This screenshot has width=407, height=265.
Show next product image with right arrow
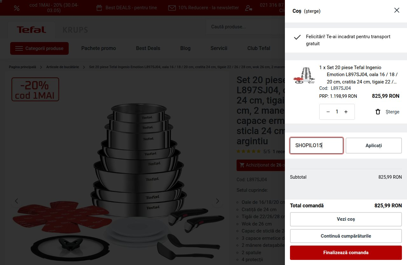217,201
